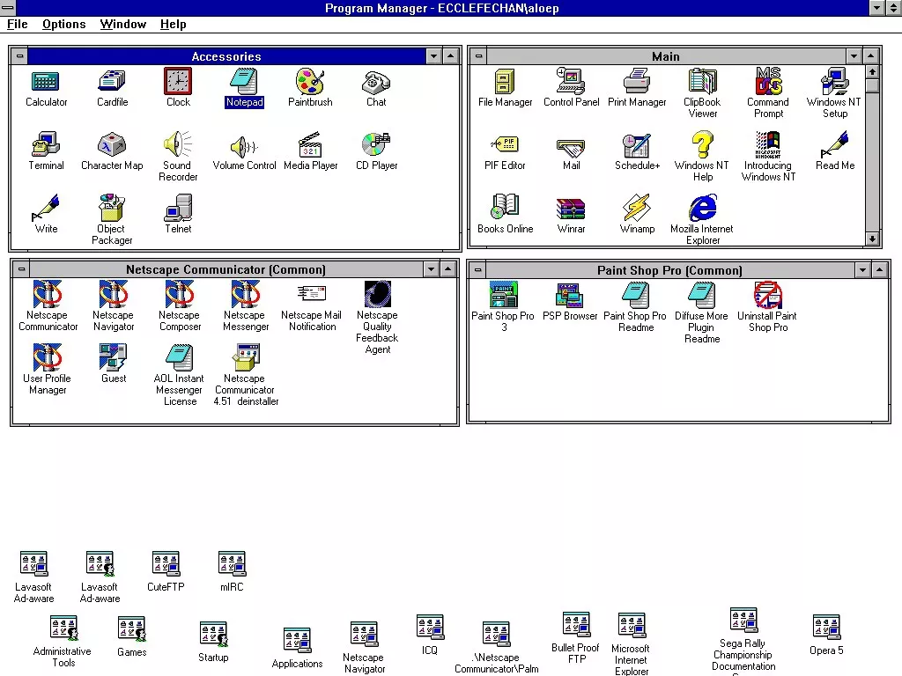902x676 pixels.
Task: Click the Netscape Communicator window title bar
Action: (225, 269)
